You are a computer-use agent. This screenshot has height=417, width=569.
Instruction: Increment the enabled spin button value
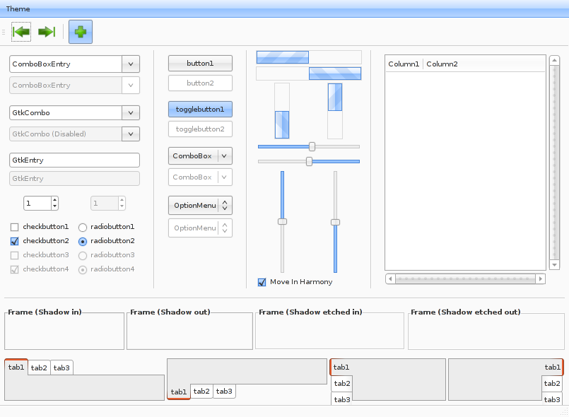(54, 200)
